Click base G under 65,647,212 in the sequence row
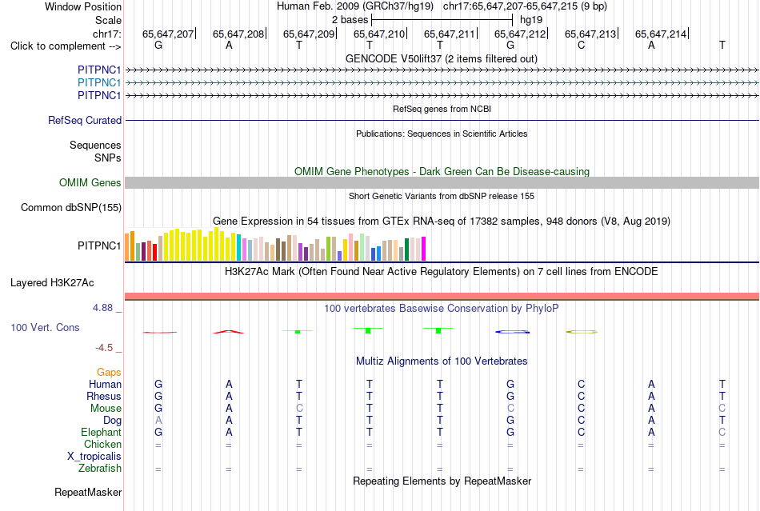 (x=510, y=45)
